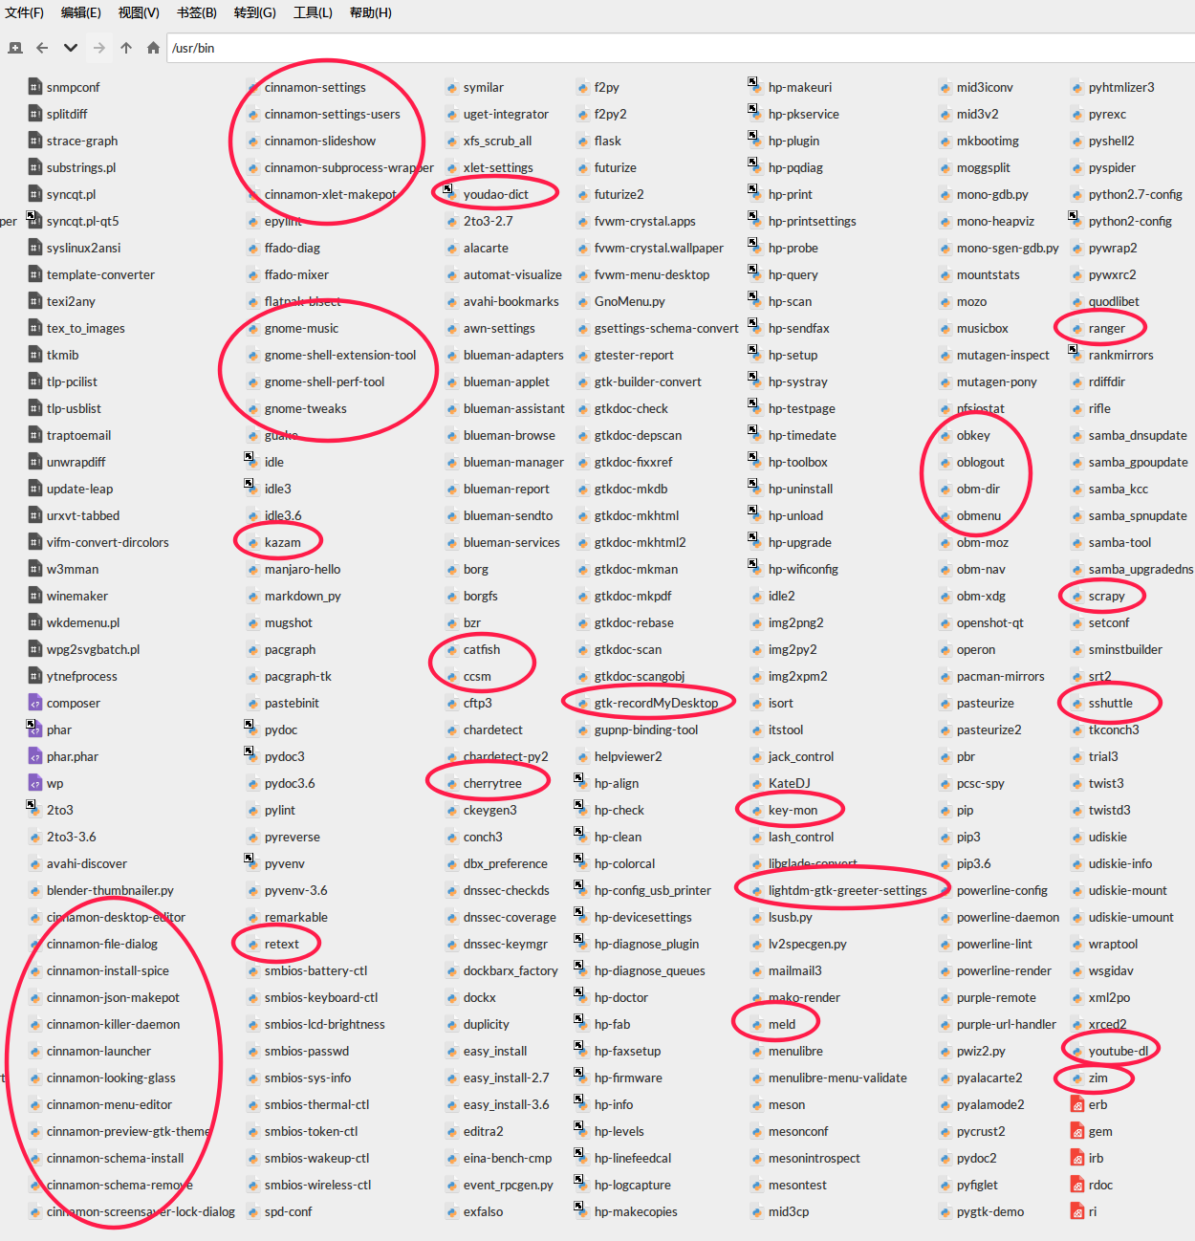Select the Python icon of meld
The width and height of the screenshot is (1195, 1241).
coord(756,1024)
